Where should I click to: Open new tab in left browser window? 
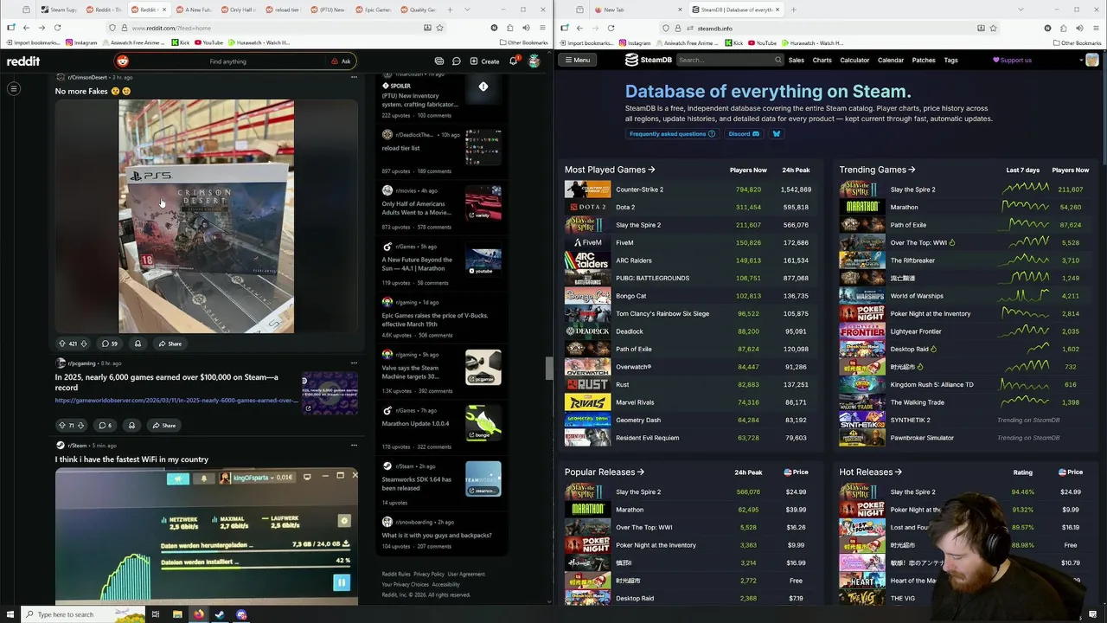click(x=450, y=10)
